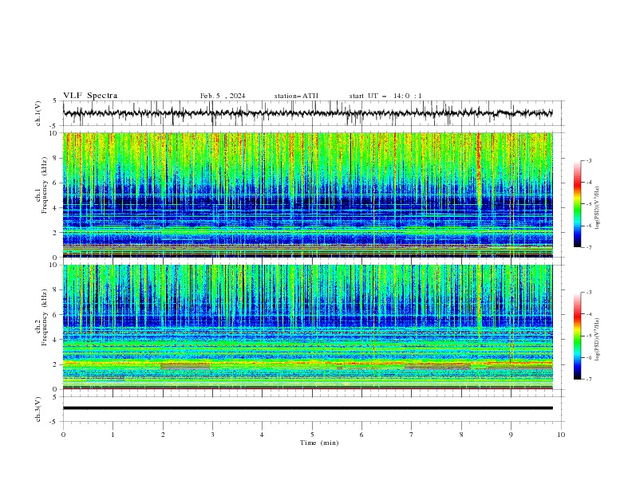Screen dimensions: 632x488
Task: Click the time axis tick label "10"
Action: [x=561, y=435]
